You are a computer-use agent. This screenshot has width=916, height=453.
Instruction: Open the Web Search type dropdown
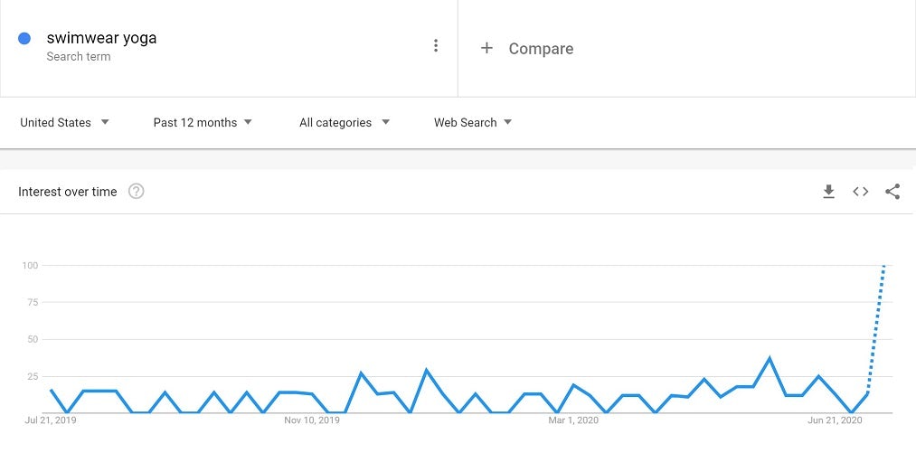(473, 123)
